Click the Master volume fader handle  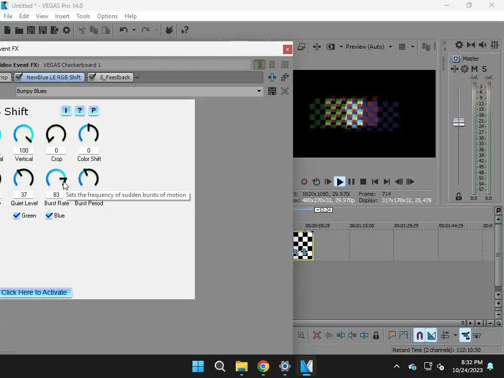[x=459, y=122]
